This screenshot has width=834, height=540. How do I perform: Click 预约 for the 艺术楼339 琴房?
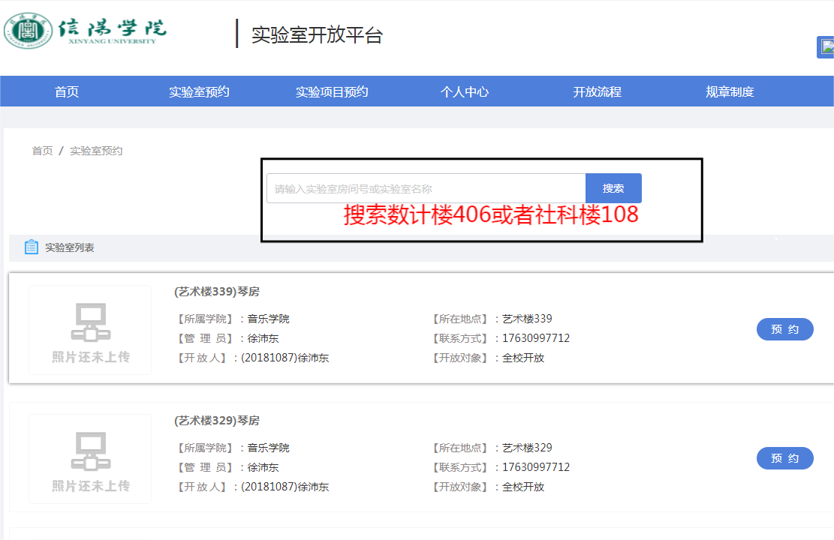coord(784,329)
